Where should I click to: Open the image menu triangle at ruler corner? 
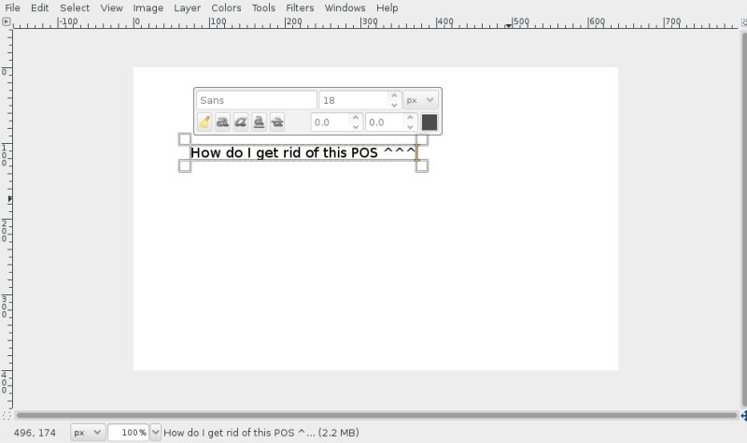pos(7,21)
